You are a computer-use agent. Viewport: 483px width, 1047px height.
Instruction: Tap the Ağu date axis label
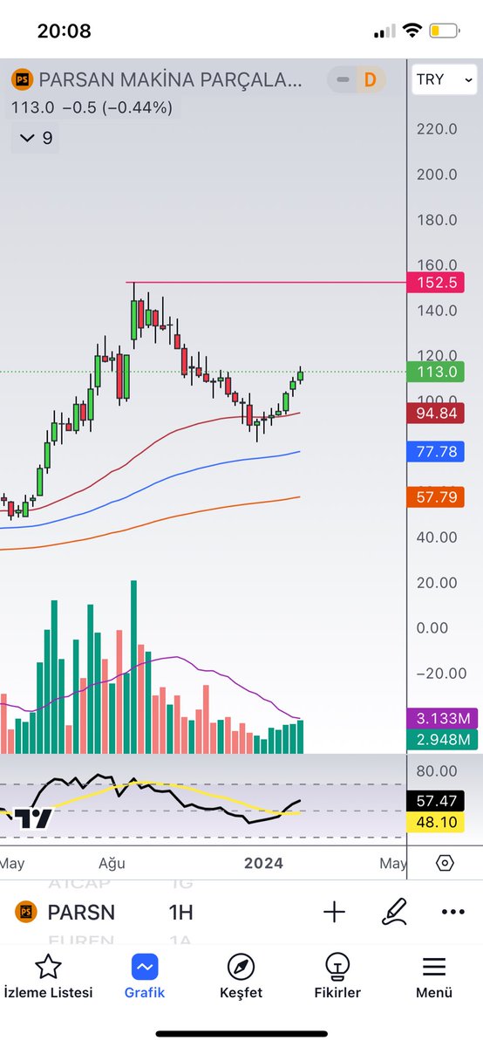tap(112, 863)
